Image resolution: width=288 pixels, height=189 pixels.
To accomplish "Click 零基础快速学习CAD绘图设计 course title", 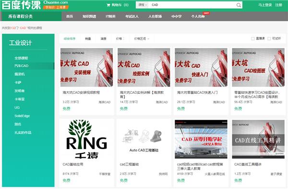I will pos(257,94).
